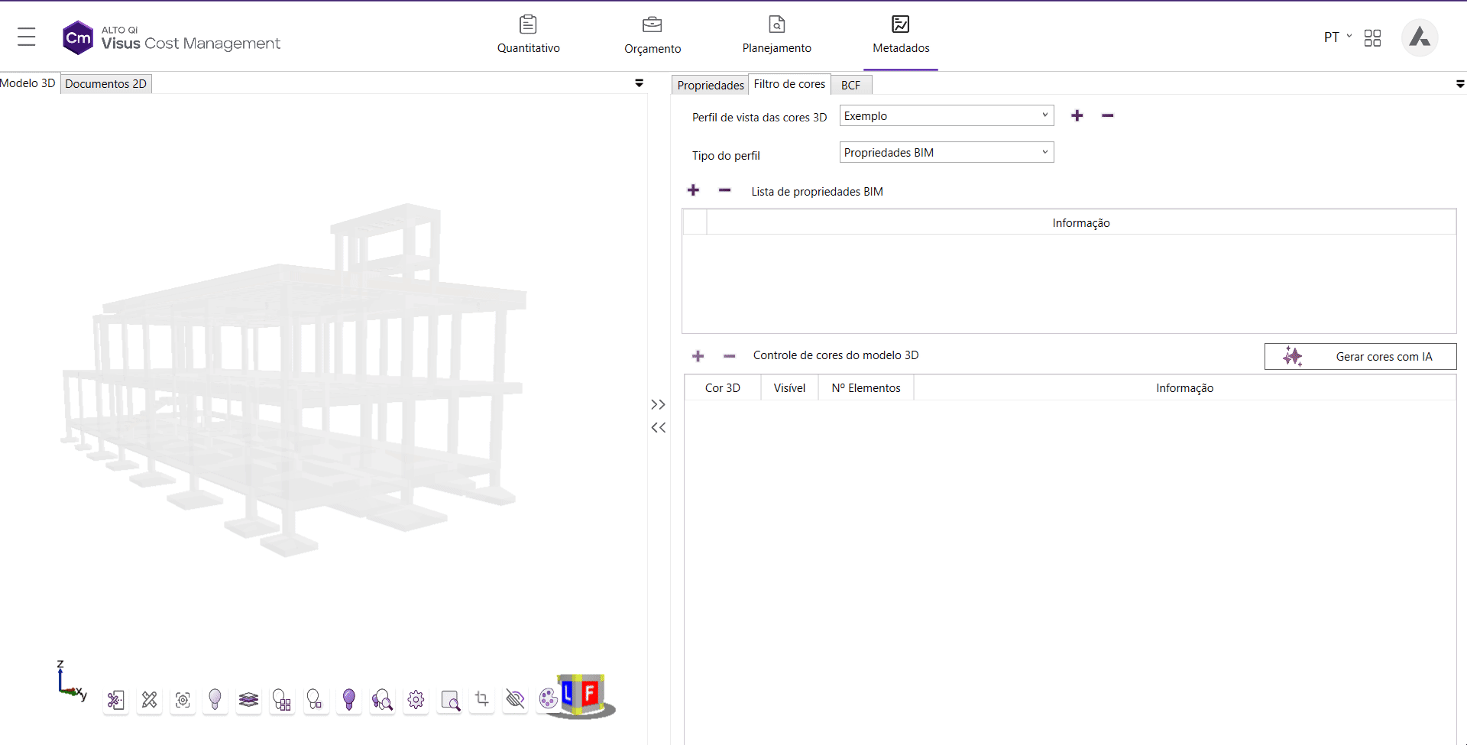Viewport: 1467px width, 745px height.
Task: Open the 3D view settings gear
Action: point(416,700)
